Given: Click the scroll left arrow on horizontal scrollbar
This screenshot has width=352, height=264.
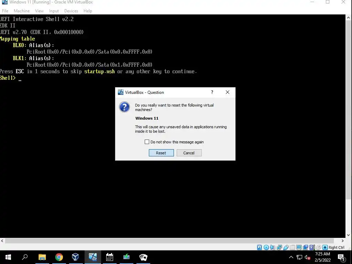Looking at the screenshot, I should pyautogui.click(x=2, y=241).
